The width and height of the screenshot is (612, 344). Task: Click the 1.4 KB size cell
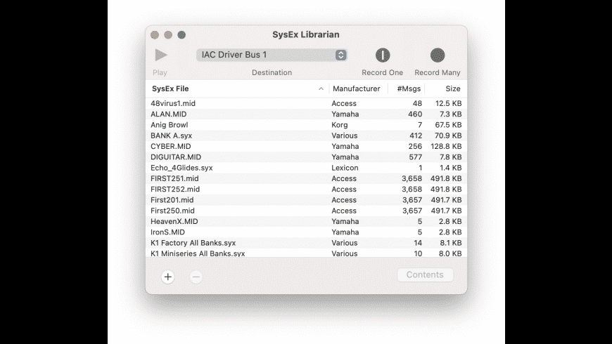click(450, 168)
